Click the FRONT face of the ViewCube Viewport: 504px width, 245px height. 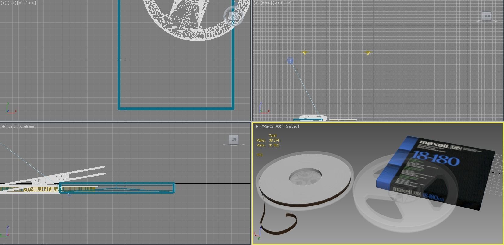click(487, 16)
